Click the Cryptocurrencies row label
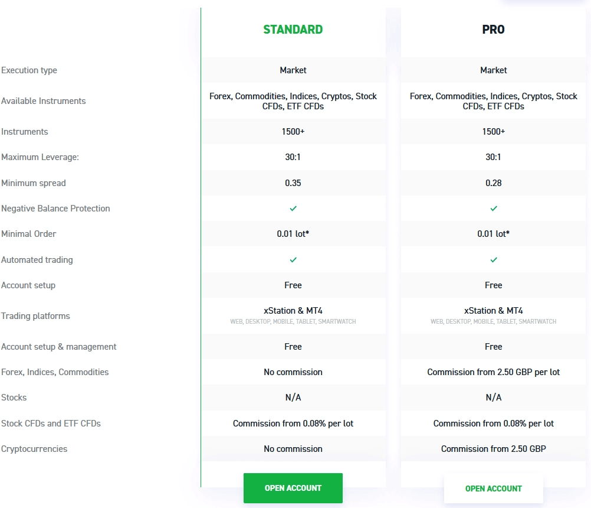Screen dimensions: 591x508 tap(34, 449)
